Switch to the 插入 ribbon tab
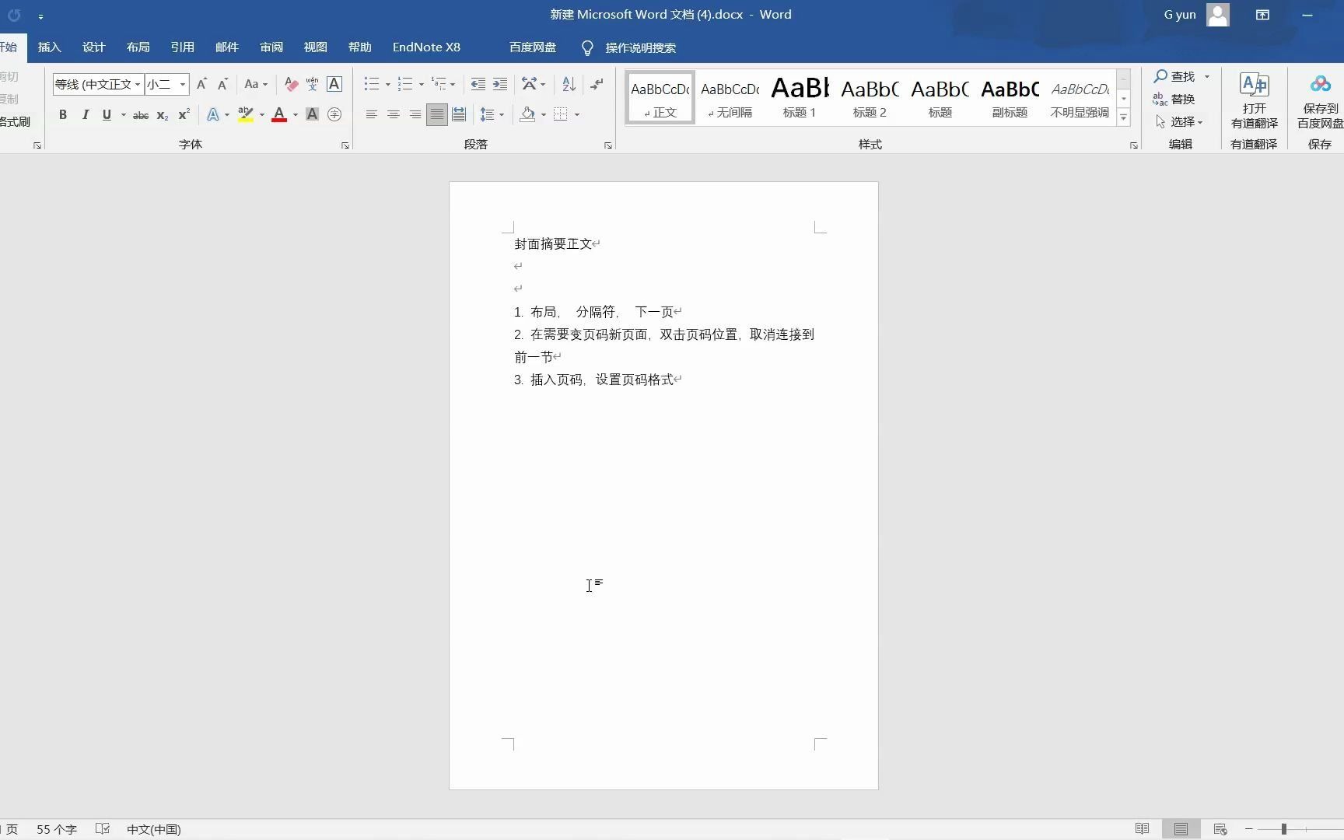Image resolution: width=1344 pixels, height=840 pixels. 48,47
